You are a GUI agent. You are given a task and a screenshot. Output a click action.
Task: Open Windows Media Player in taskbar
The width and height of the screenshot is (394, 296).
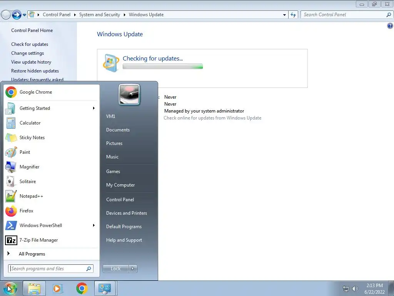(x=58, y=288)
